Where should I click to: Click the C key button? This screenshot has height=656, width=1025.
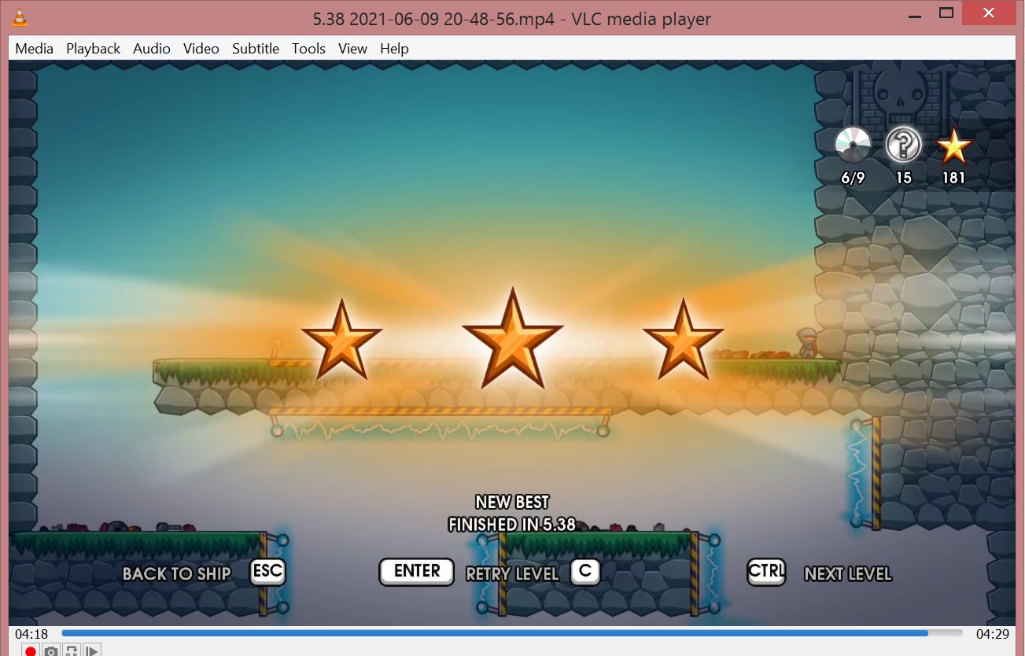(585, 572)
